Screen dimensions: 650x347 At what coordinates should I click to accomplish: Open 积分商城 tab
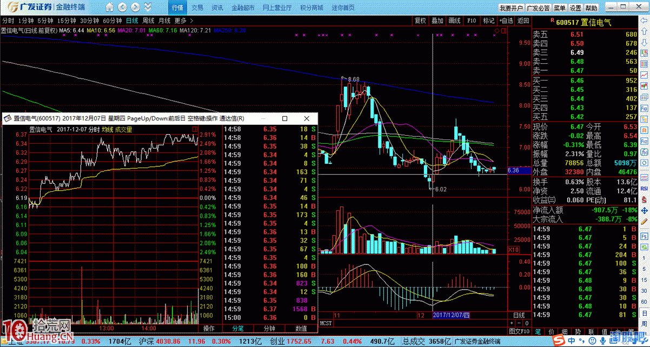[x=311, y=8]
